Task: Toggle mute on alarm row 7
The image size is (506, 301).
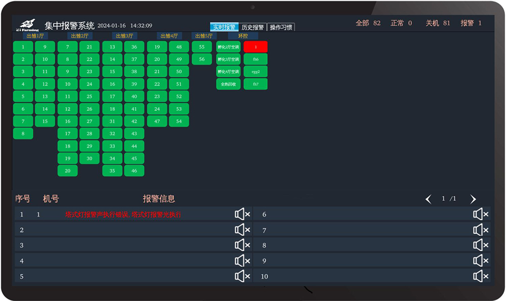Action: coord(481,230)
